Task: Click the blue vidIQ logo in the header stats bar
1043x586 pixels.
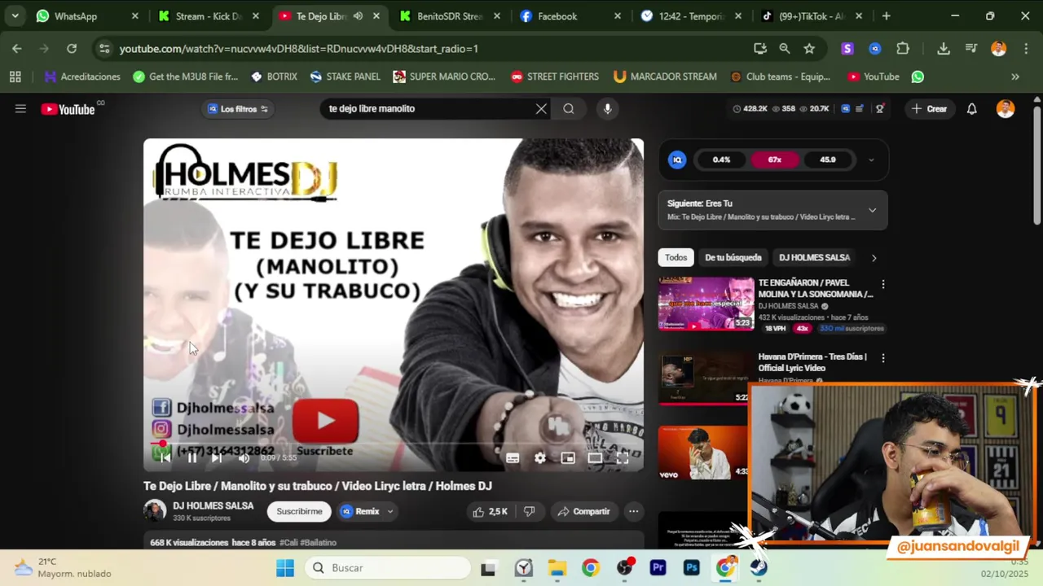Action: point(846,109)
